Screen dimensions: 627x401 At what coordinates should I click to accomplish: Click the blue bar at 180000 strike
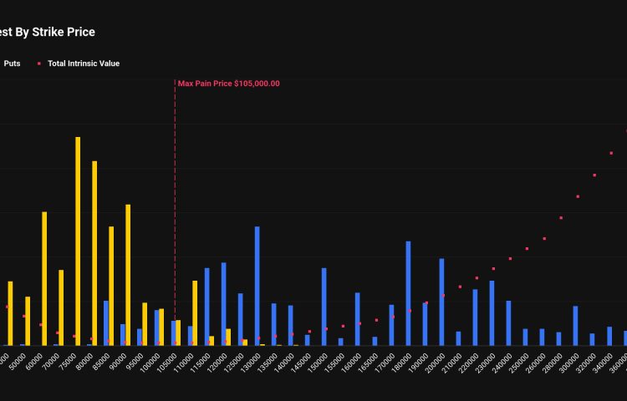click(408, 292)
